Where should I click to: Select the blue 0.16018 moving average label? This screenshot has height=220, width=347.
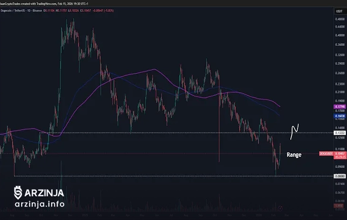click(339, 115)
